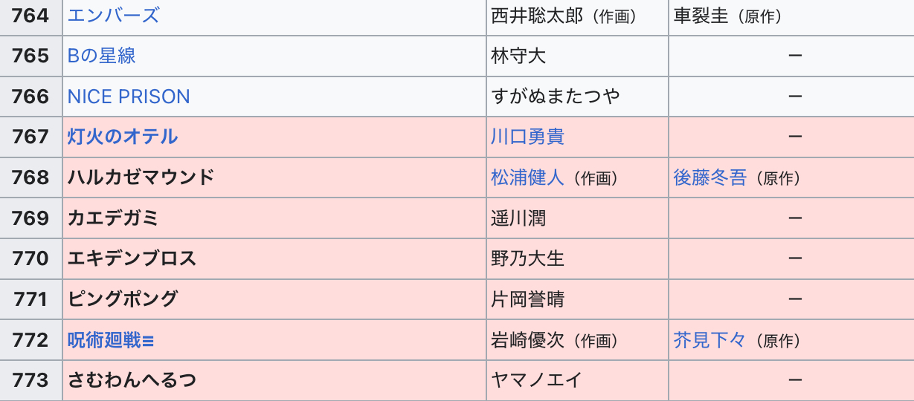Click the 芥見下々 original author link

tap(709, 340)
